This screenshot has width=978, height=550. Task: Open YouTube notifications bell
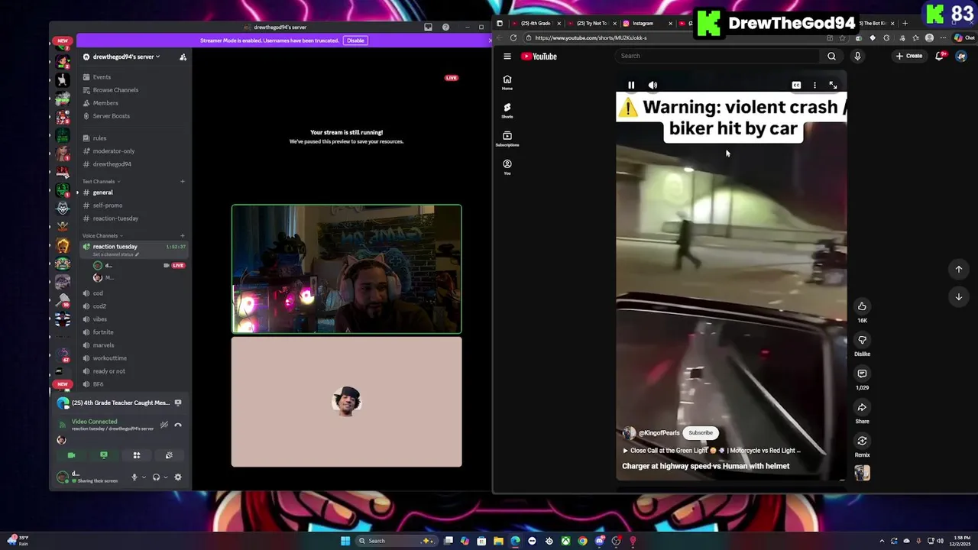coord(940,56)
